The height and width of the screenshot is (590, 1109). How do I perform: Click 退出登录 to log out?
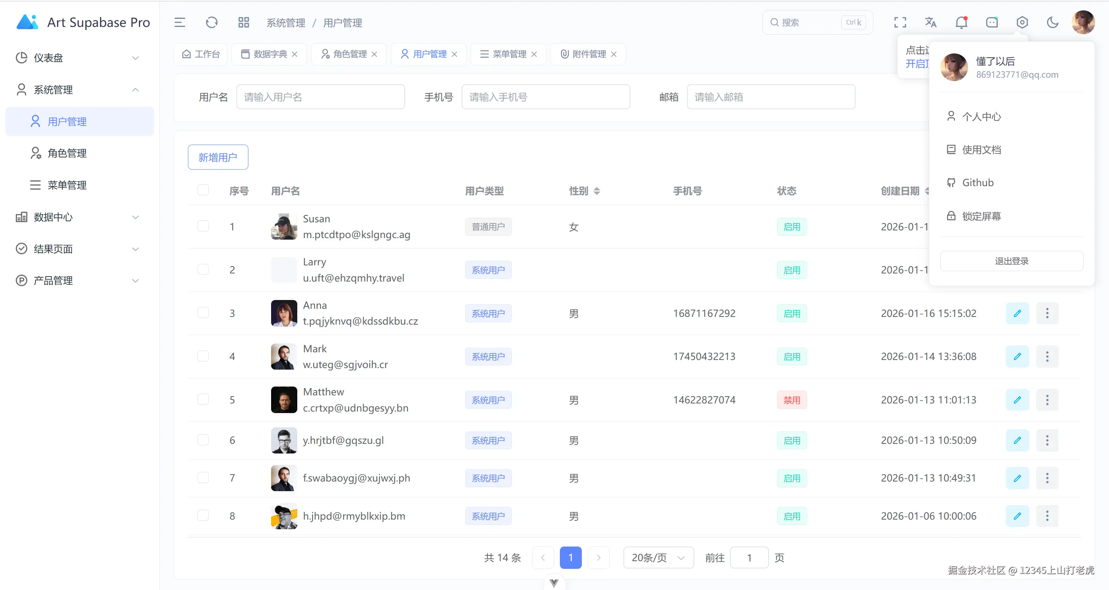click(1012, 261)
